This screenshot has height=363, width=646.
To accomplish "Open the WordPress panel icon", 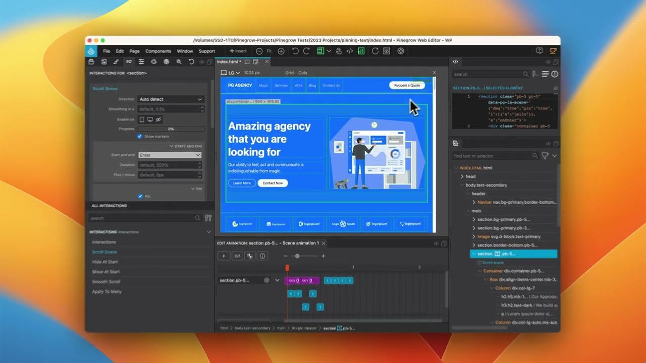I will pyautogui.click(x=166, y=62).
